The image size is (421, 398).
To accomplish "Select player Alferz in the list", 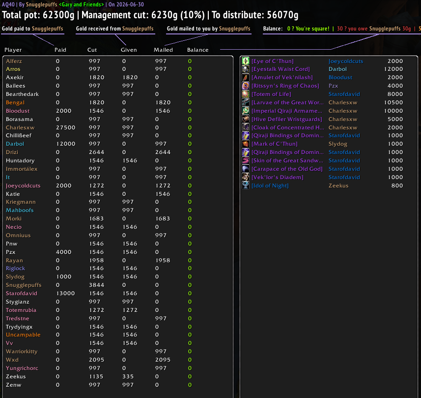I will click(x=14, y=61).
